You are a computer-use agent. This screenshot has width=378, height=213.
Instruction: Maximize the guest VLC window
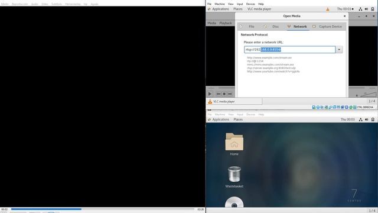pyautogui.click(x=366, y=16)
